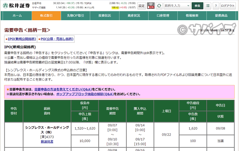The height and width of the screenshot is (151, 239).
Task: Open the IPO(新規公開銘柄) link
Action: [22, 39]
